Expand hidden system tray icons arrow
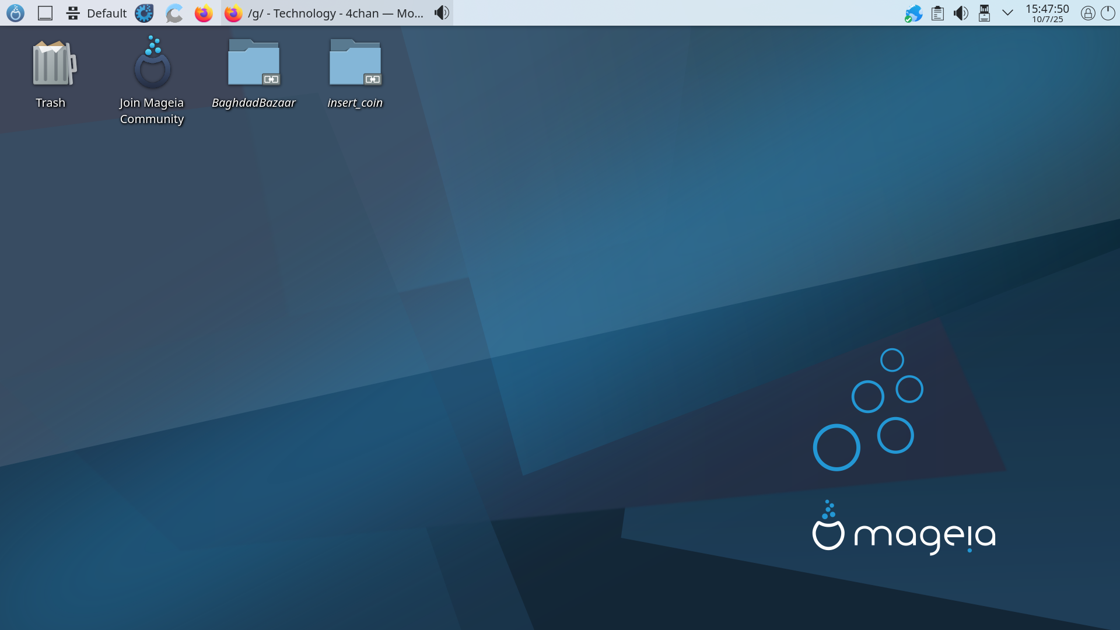 (x=1007, y=13)
